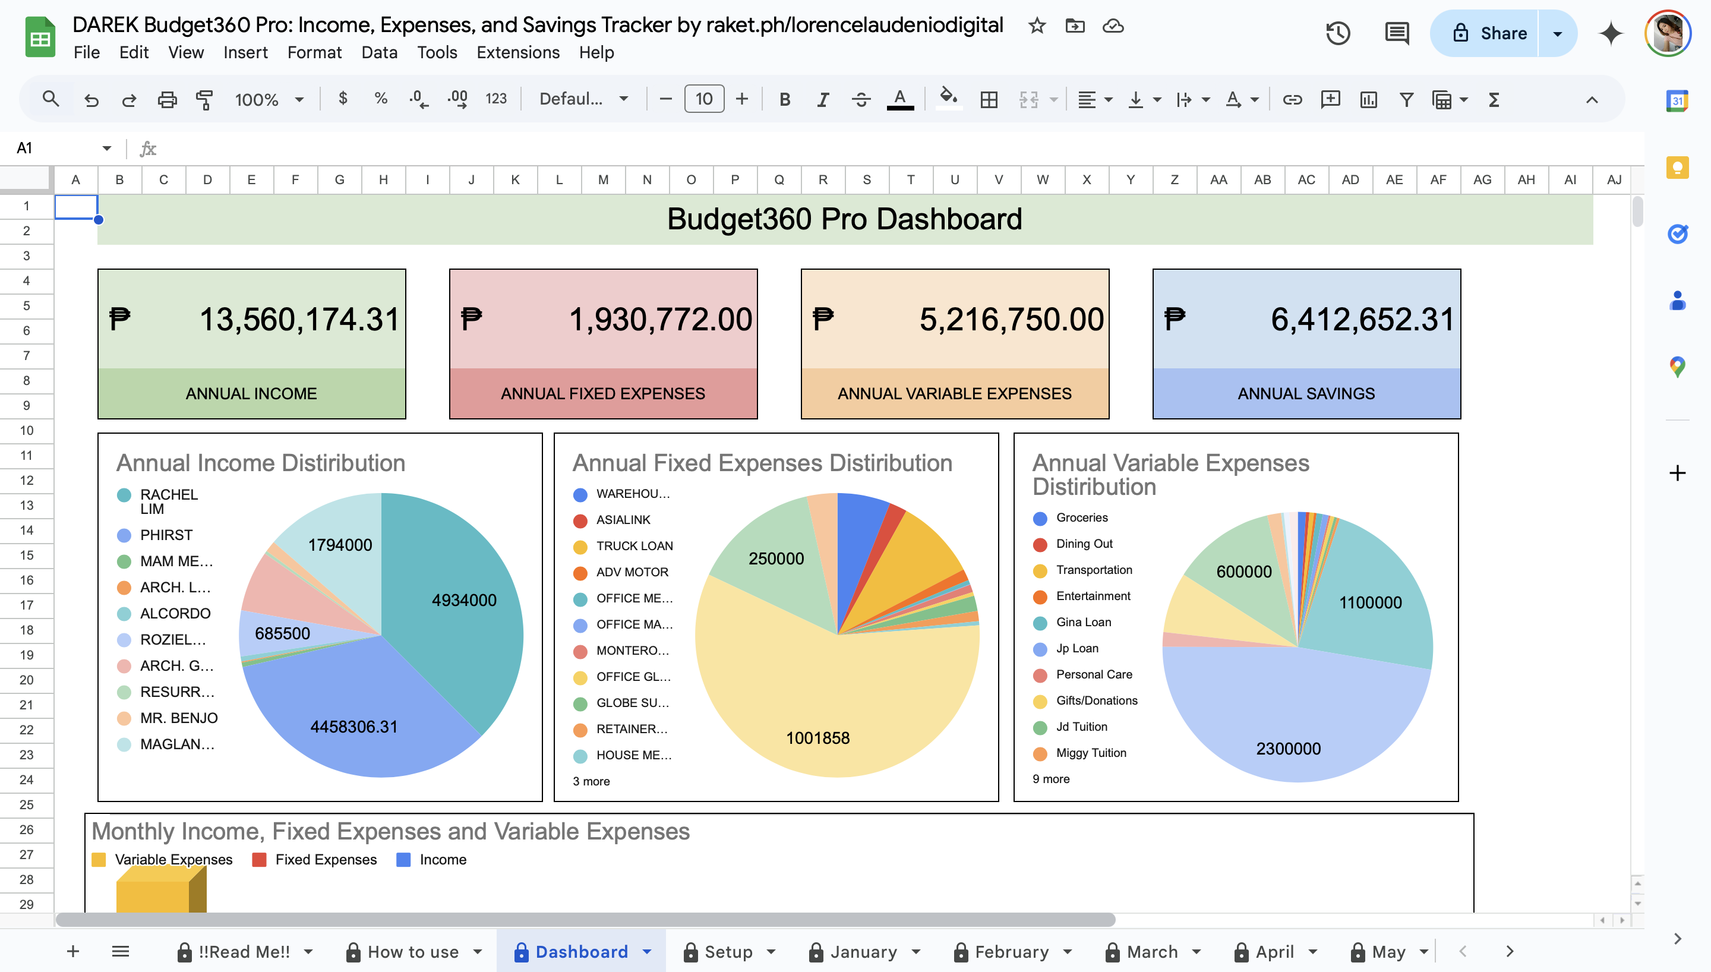Expand the Default font dropdown
1711x972 pixels.
pos(583,99)
